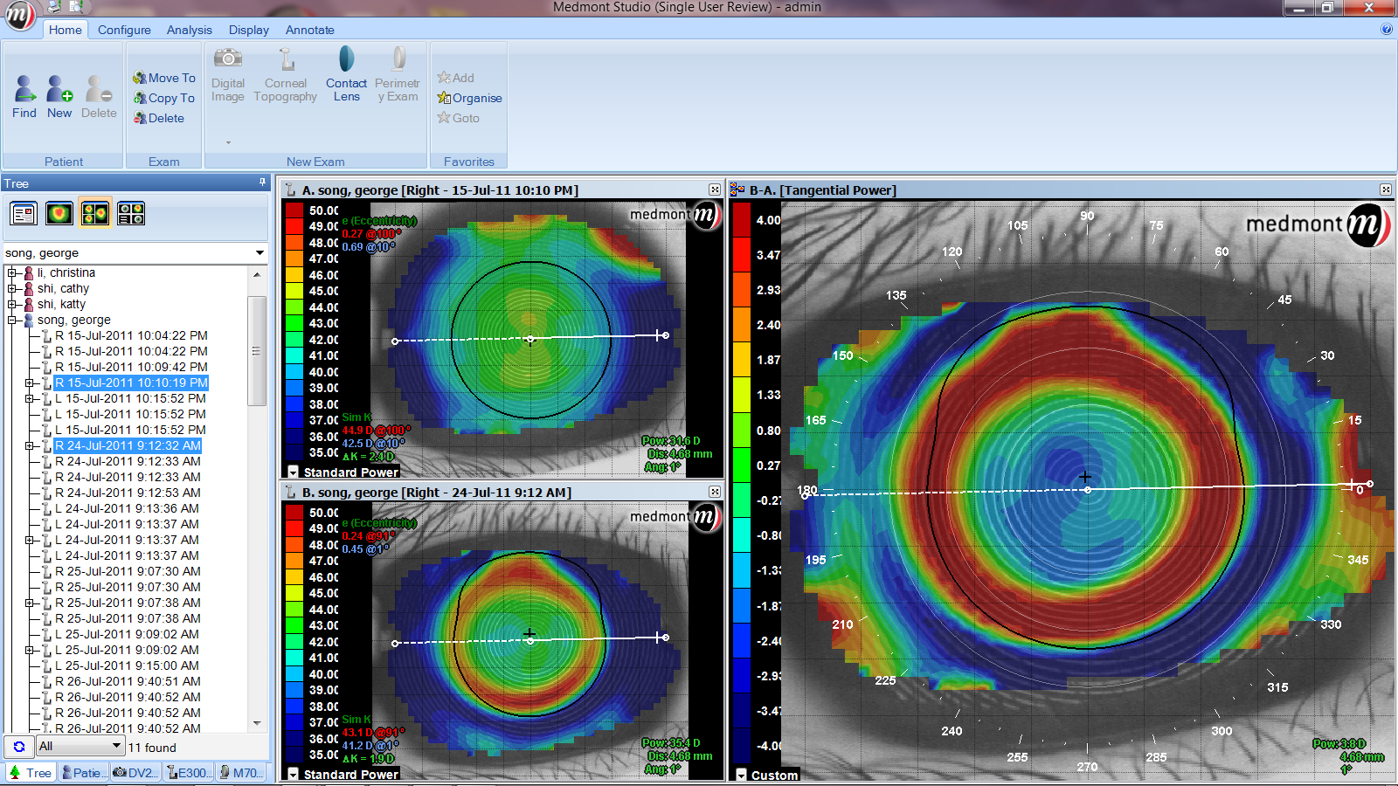Select exam R 15-Jul-2011 10:09:42 PM
Image resolution: width=1398 pixels, height=786 pixels.
(x=131, y=367)
